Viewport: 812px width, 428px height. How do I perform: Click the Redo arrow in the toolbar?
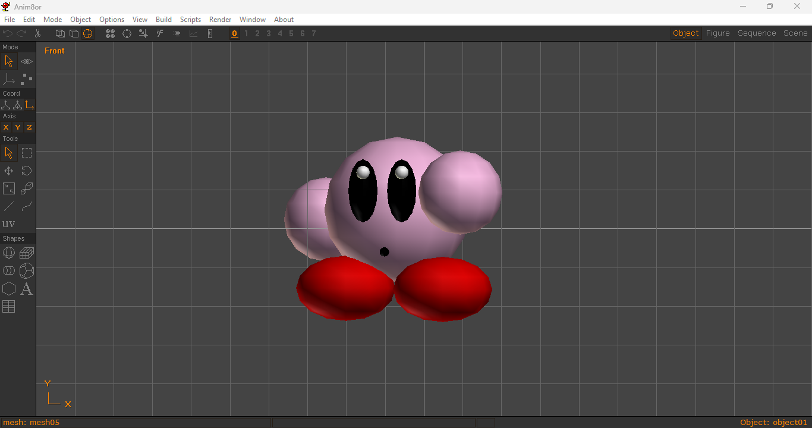pos(22,34)
